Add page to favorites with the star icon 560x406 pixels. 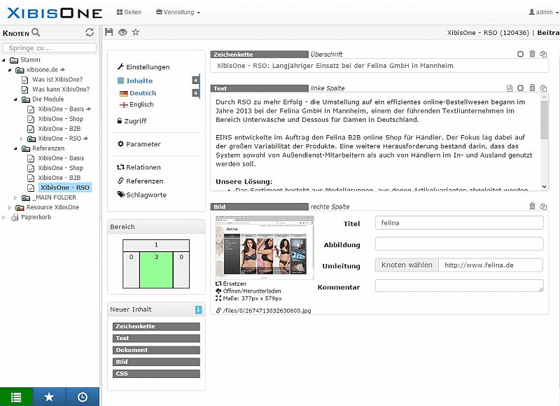pyautogui.click(x=136, y=32)
